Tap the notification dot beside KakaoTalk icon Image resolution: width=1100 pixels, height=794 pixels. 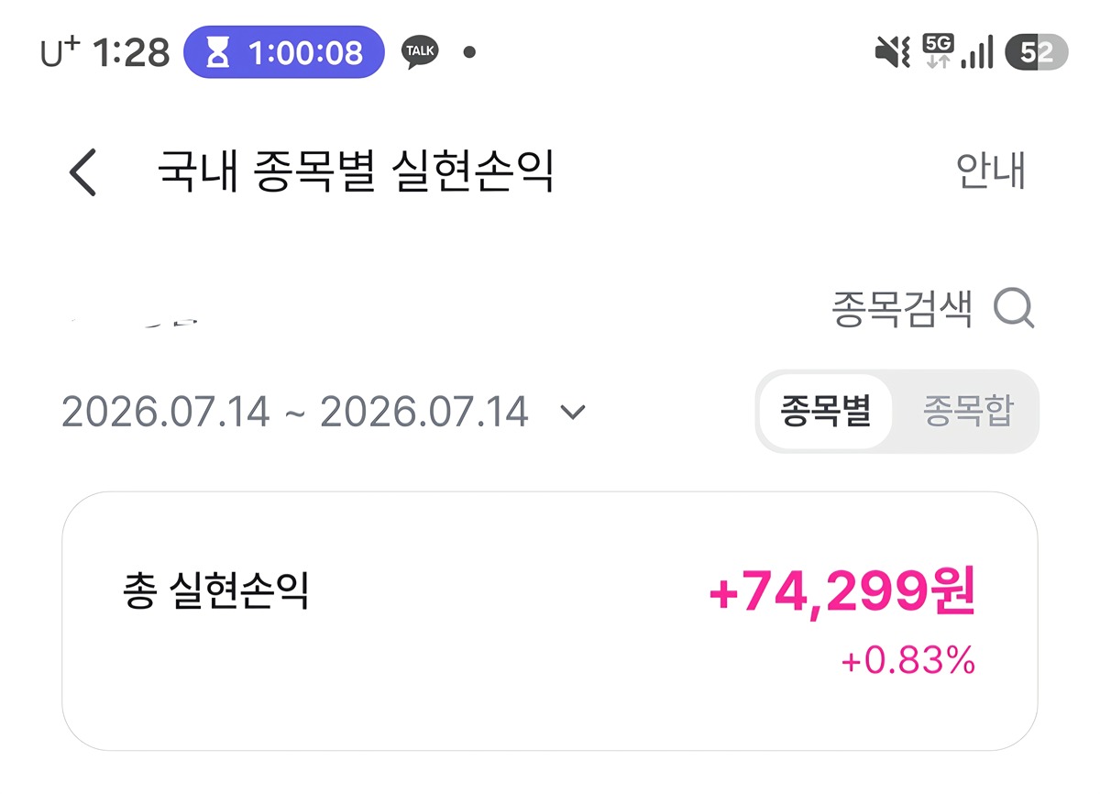click(x=469, y=53)
